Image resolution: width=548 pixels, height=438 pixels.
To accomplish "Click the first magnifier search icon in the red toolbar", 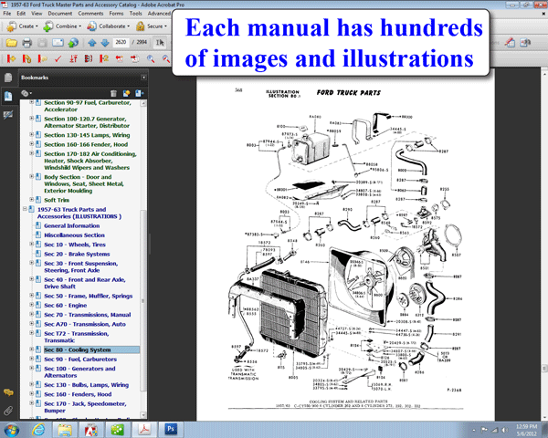I will point(151,58).
